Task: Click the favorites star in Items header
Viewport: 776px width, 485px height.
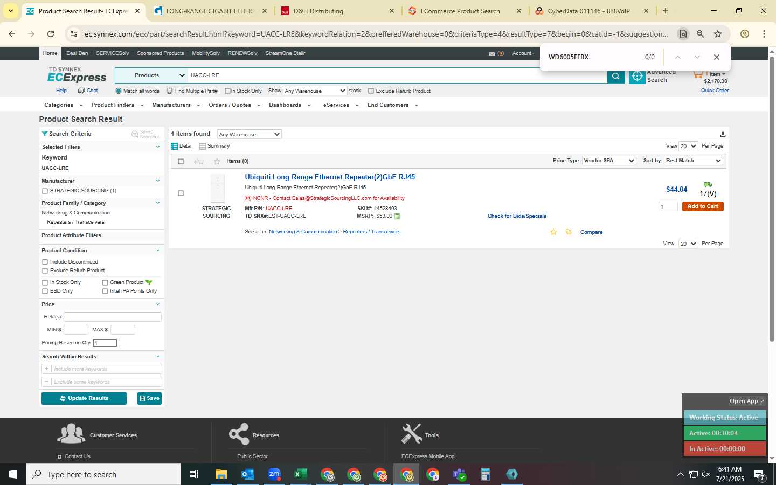Action: point(217,161)
